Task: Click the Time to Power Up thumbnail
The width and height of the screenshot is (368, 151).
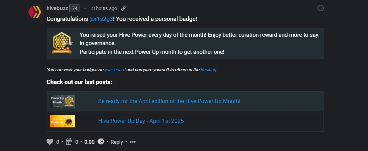Action: pyautogui.click(x=62, y=121)
